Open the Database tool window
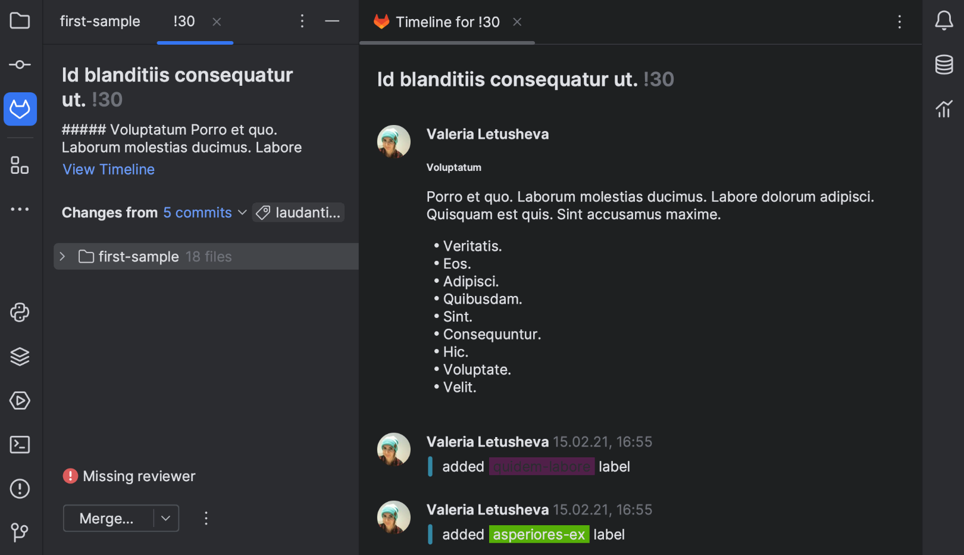Image resolution: width=964 pixels, height=555 pixels. pos(944,64)
